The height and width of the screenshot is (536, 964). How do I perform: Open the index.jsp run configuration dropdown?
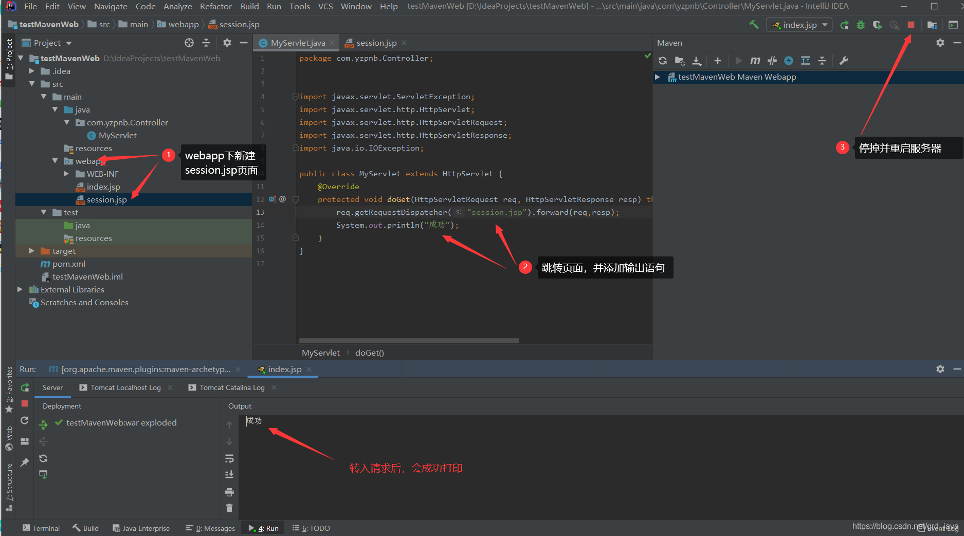(x=799, y=25)
